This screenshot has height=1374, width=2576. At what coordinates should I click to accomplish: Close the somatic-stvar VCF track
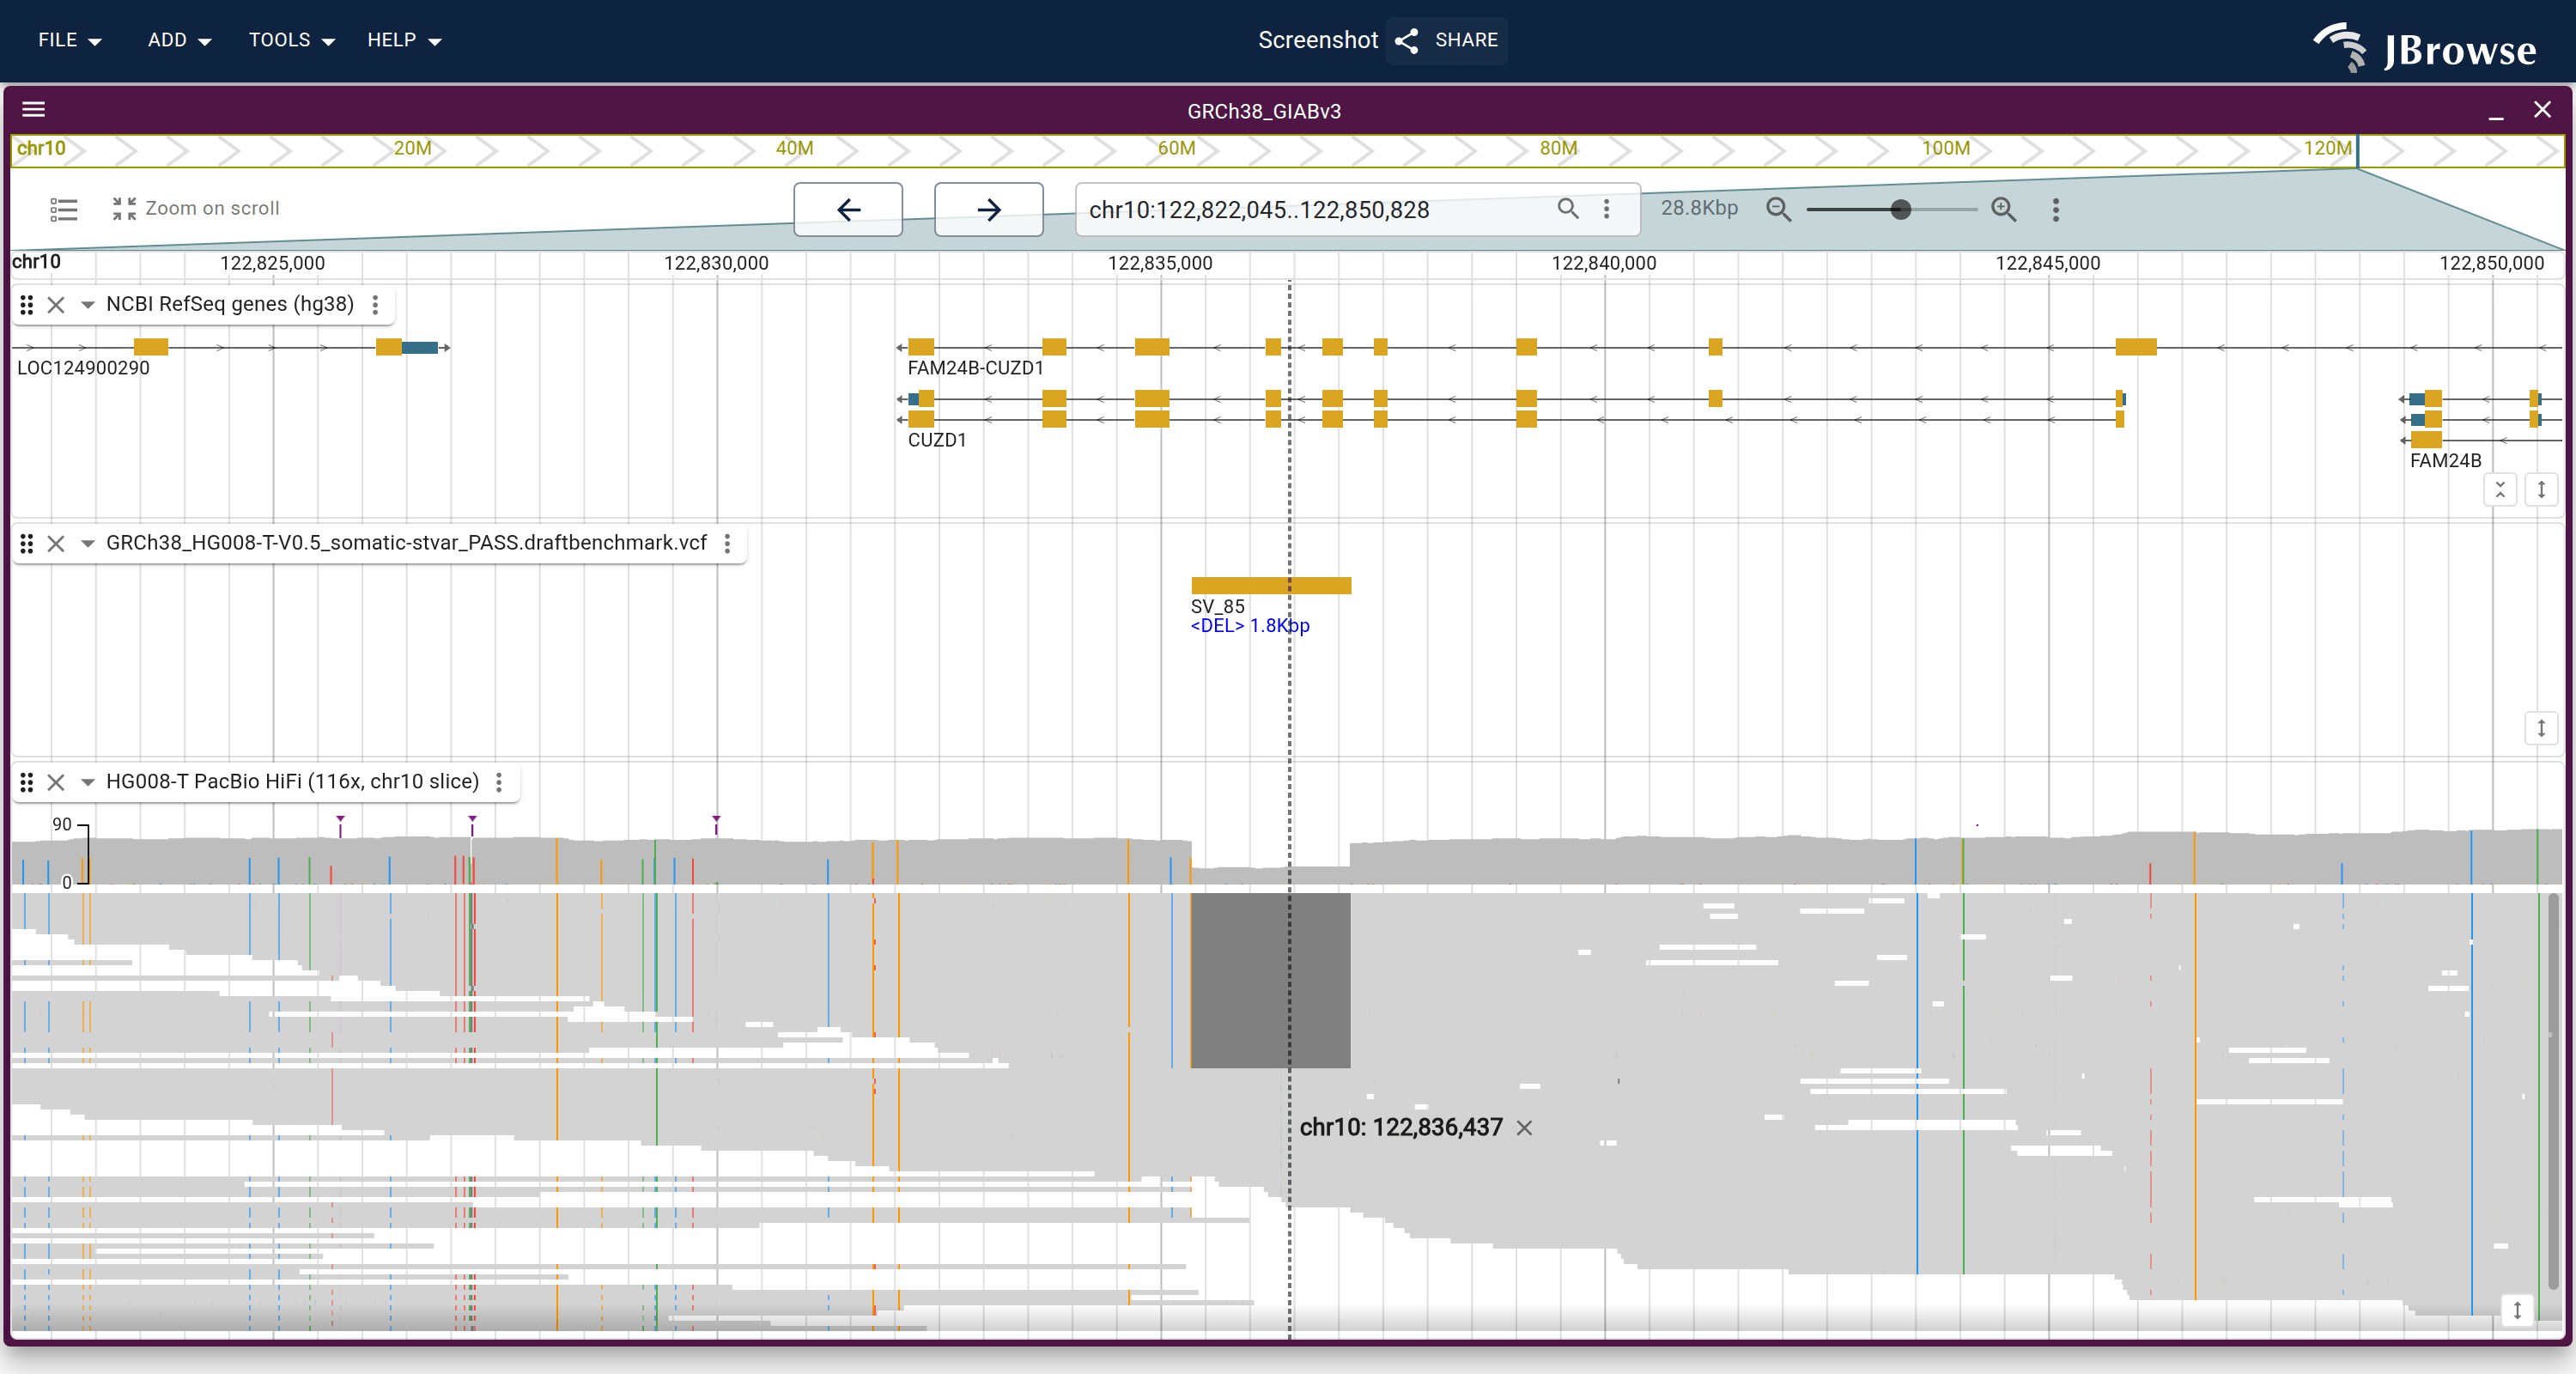click(x=56, y=543)
